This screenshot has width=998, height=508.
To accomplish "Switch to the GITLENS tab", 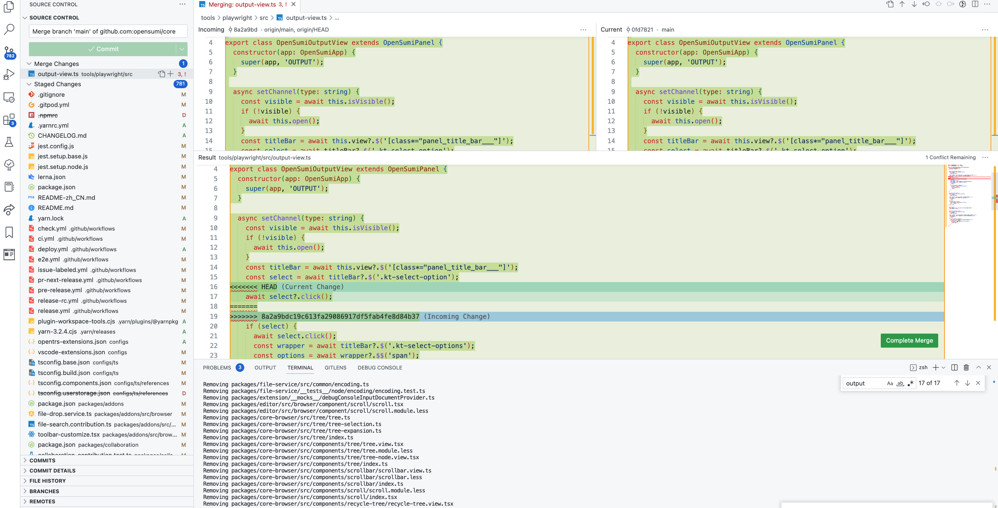I will click(x=335, y=367).
